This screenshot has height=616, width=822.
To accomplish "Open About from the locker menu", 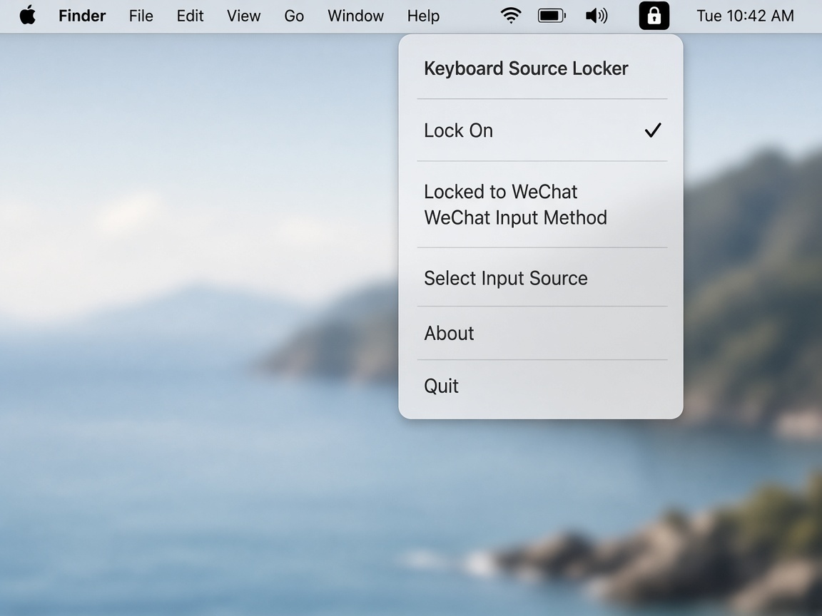I will (542, 333).
